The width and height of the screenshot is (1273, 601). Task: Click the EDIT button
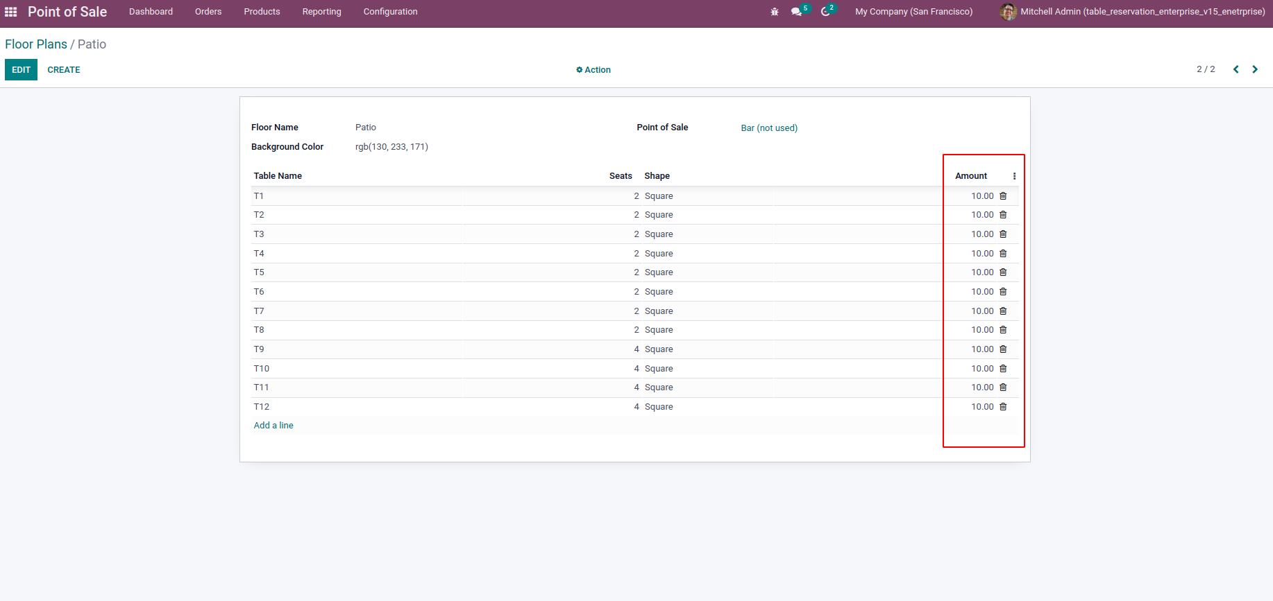(x=21, y=70)
